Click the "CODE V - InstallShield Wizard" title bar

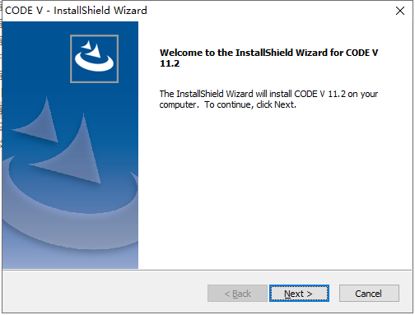(x=192, y=11)
